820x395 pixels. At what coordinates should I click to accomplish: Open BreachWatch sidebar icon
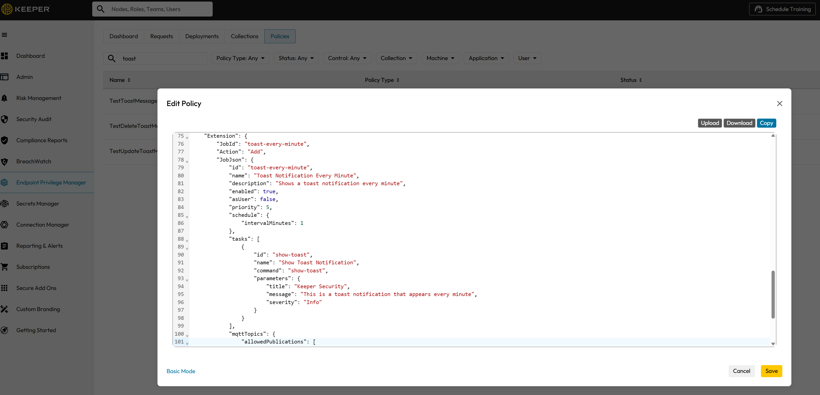[5, 162]
